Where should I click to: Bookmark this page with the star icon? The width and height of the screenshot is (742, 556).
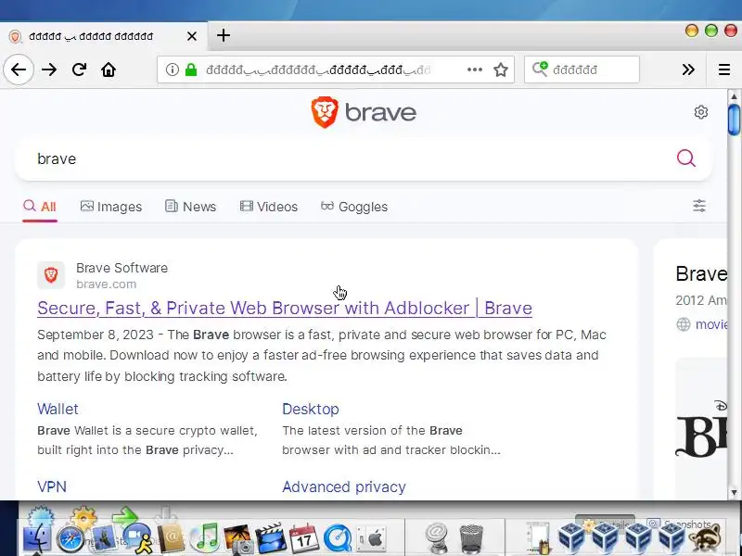(x=501, y=70)
